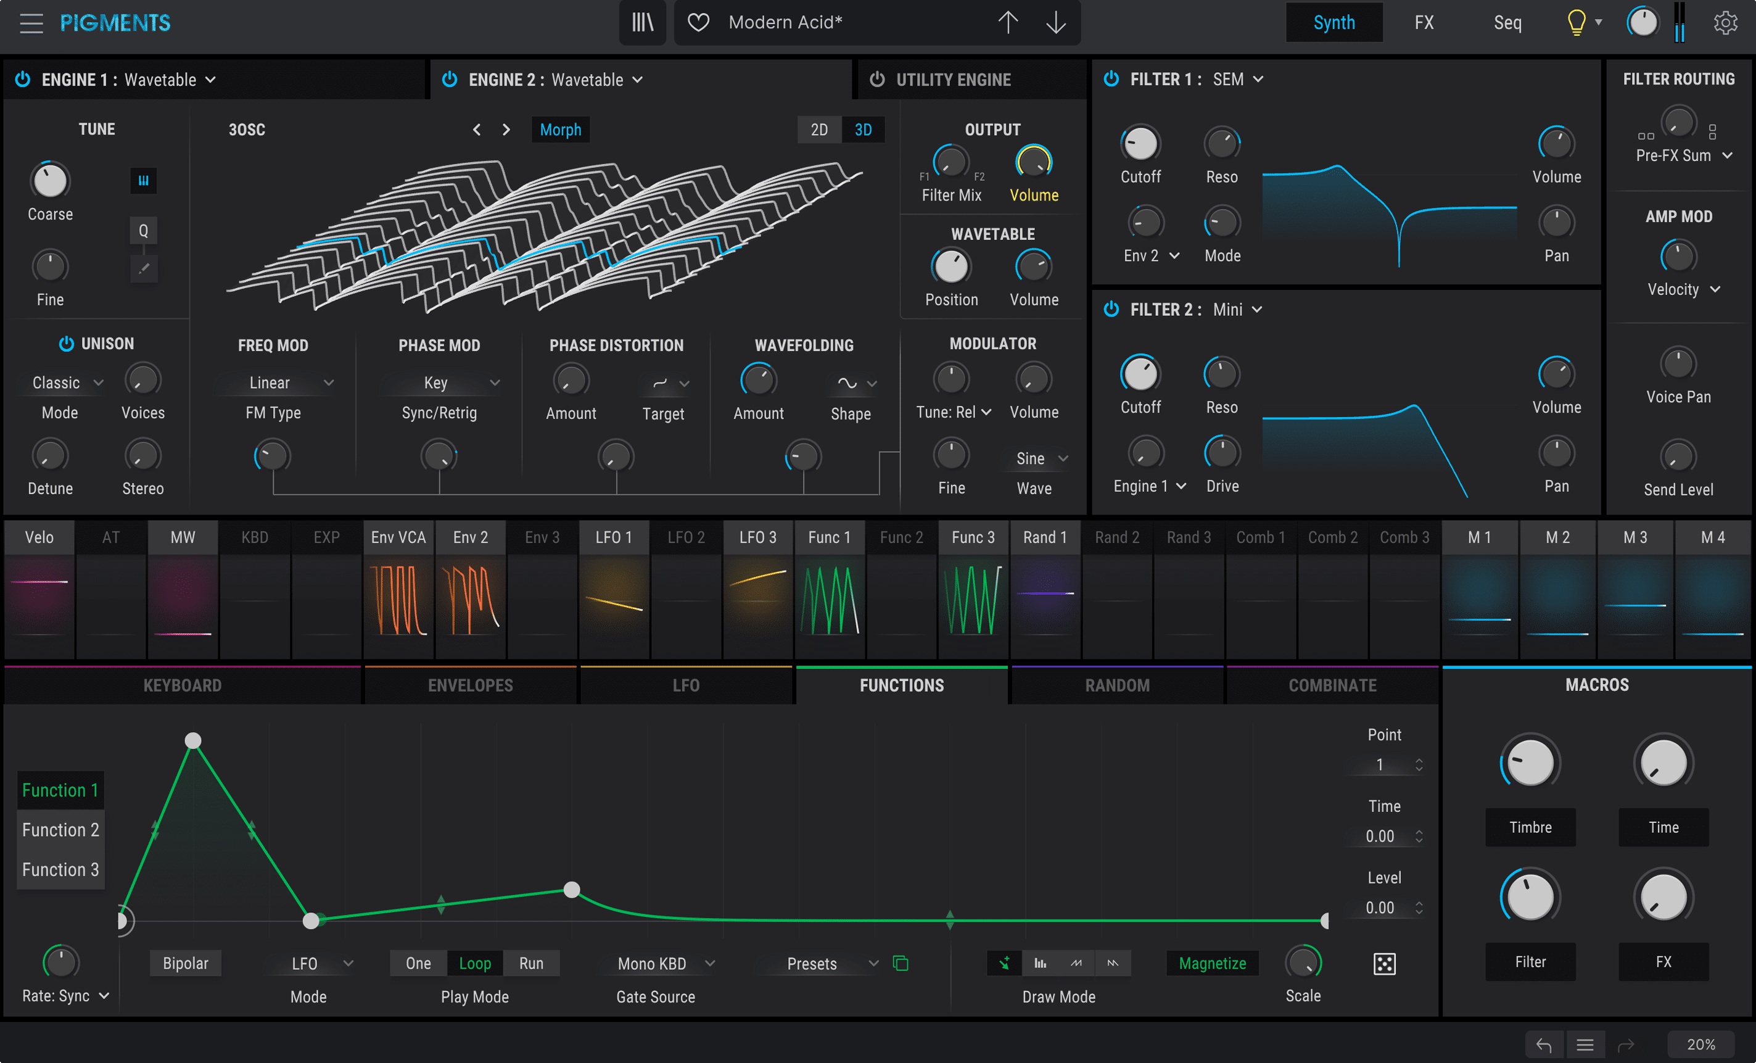Click the redo arrow in bottom bar

(1626, 1044)
